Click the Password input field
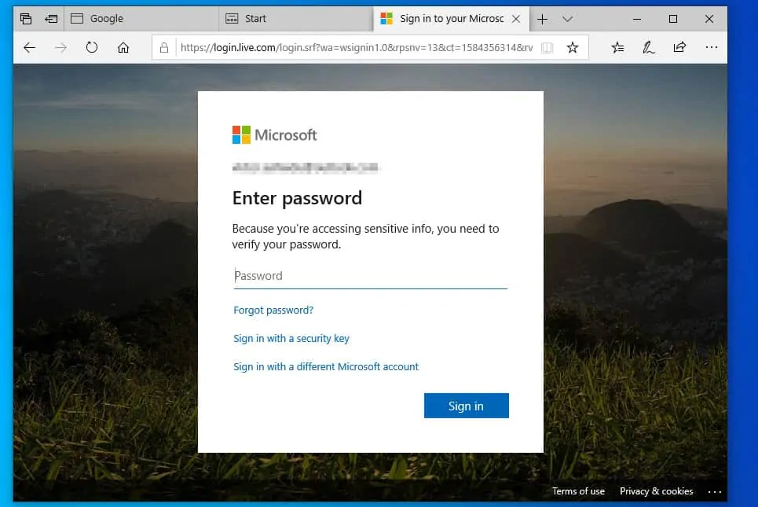Viewport: 758px width, 507px height. [x=370, y=276]
